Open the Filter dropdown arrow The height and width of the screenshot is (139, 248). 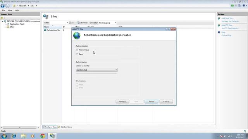click(67, 23)
